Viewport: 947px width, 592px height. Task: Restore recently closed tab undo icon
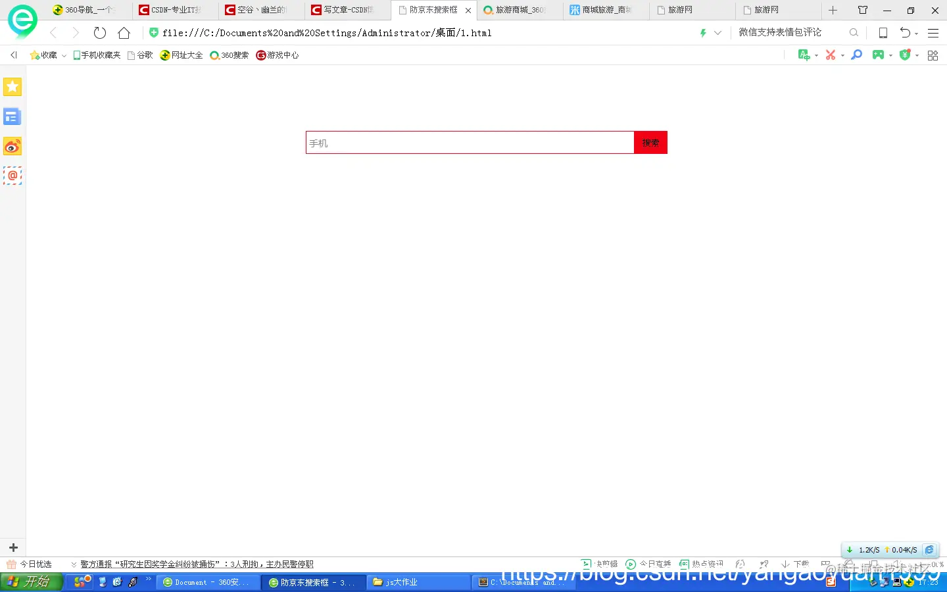tap(905, 33)
